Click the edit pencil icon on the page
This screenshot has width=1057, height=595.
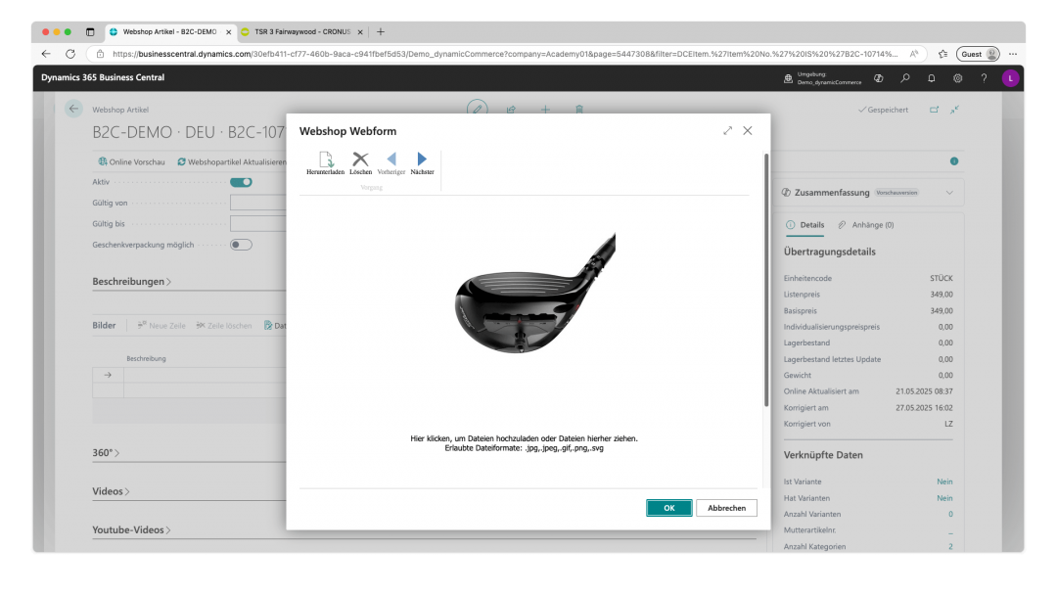tap(478, 110)
